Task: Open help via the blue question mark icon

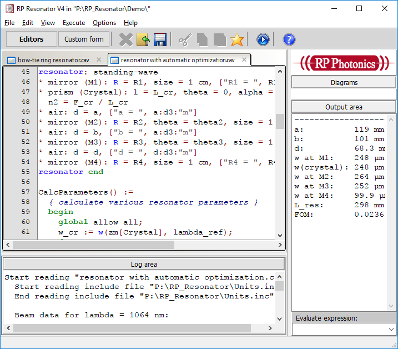Action: click(289, 39)
